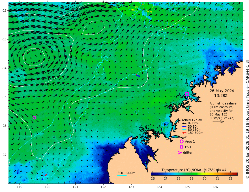This screenshot has height=192, width=249.
Task: Click the latitude axis label -12
Action: (x=4, y=10)
